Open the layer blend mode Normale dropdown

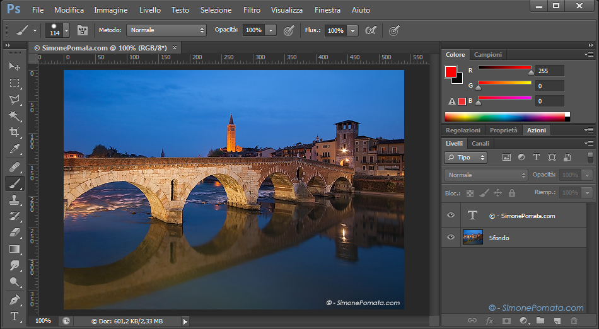point(486,175)
